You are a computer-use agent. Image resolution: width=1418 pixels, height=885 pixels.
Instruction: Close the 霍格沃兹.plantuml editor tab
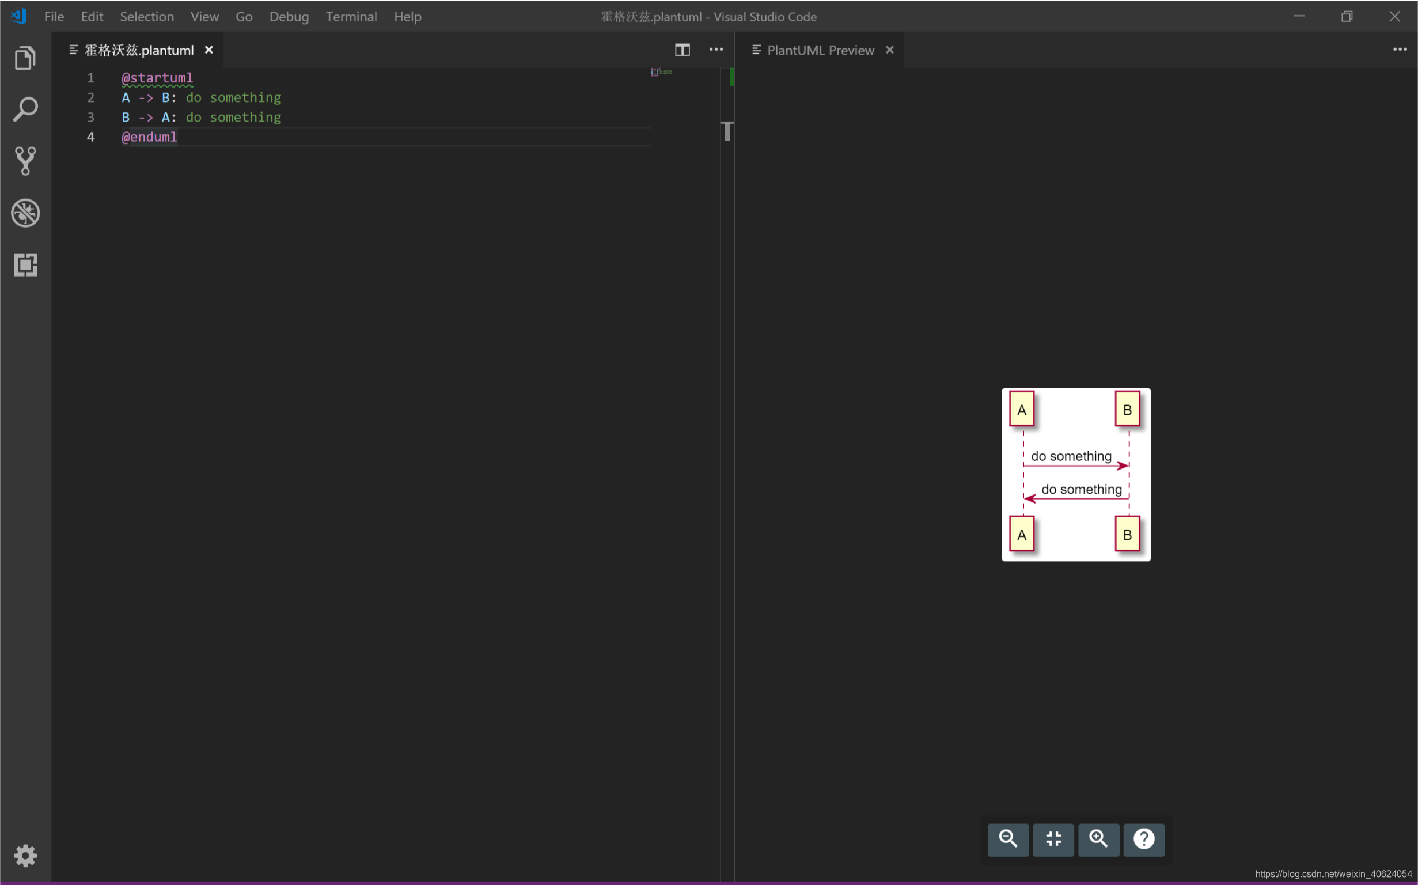coord(209,50)
